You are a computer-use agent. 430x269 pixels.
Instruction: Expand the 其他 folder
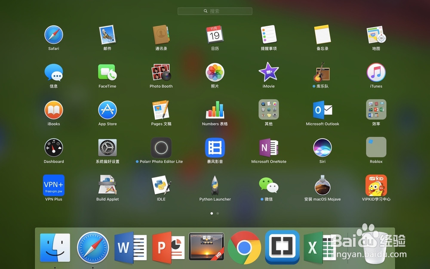[268, 109]
